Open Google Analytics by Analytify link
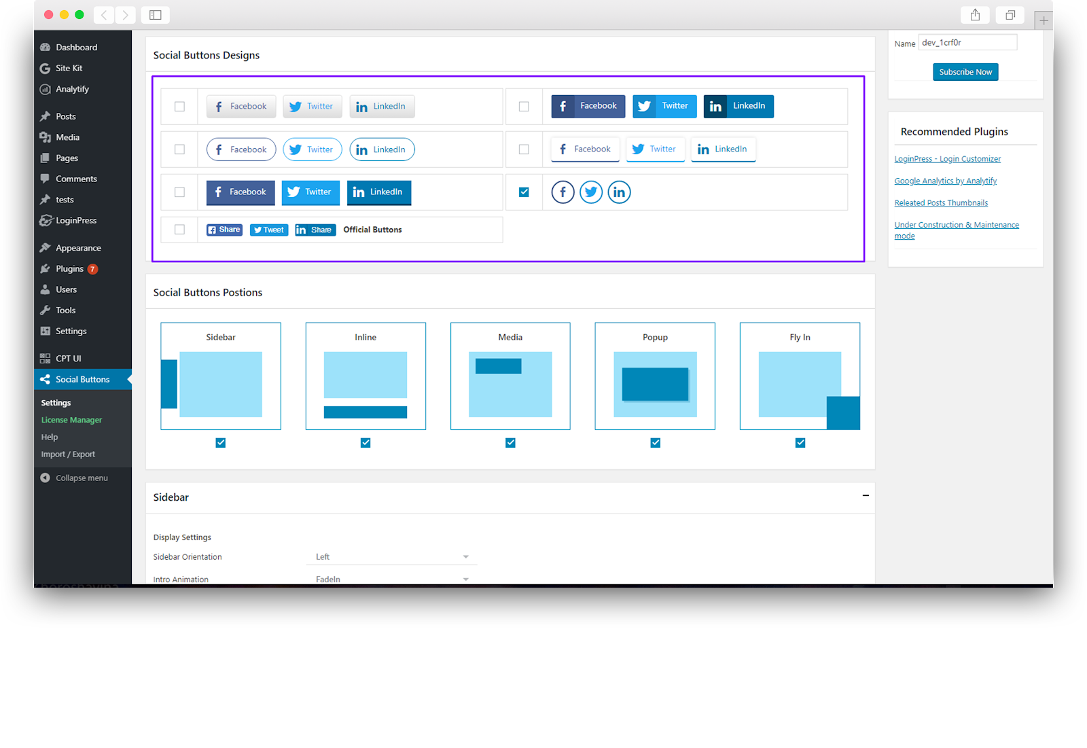 click(946, 181)
